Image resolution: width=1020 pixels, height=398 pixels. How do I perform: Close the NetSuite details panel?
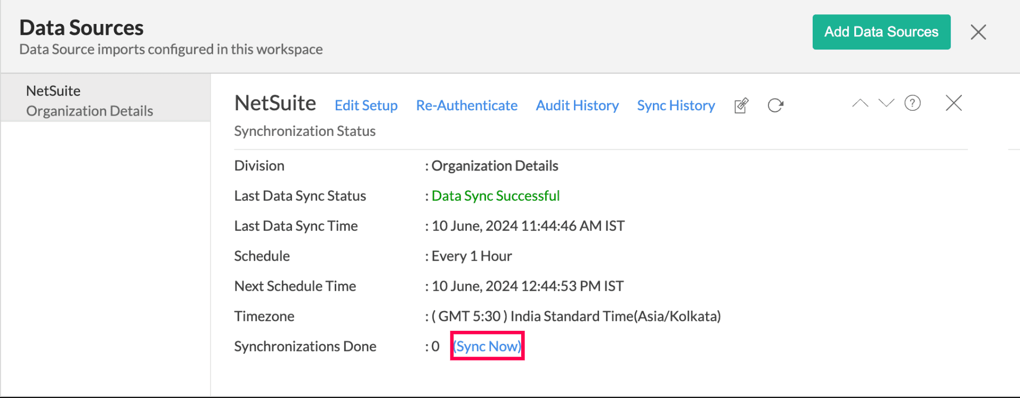pyautogui.click(x=953, y=103)
